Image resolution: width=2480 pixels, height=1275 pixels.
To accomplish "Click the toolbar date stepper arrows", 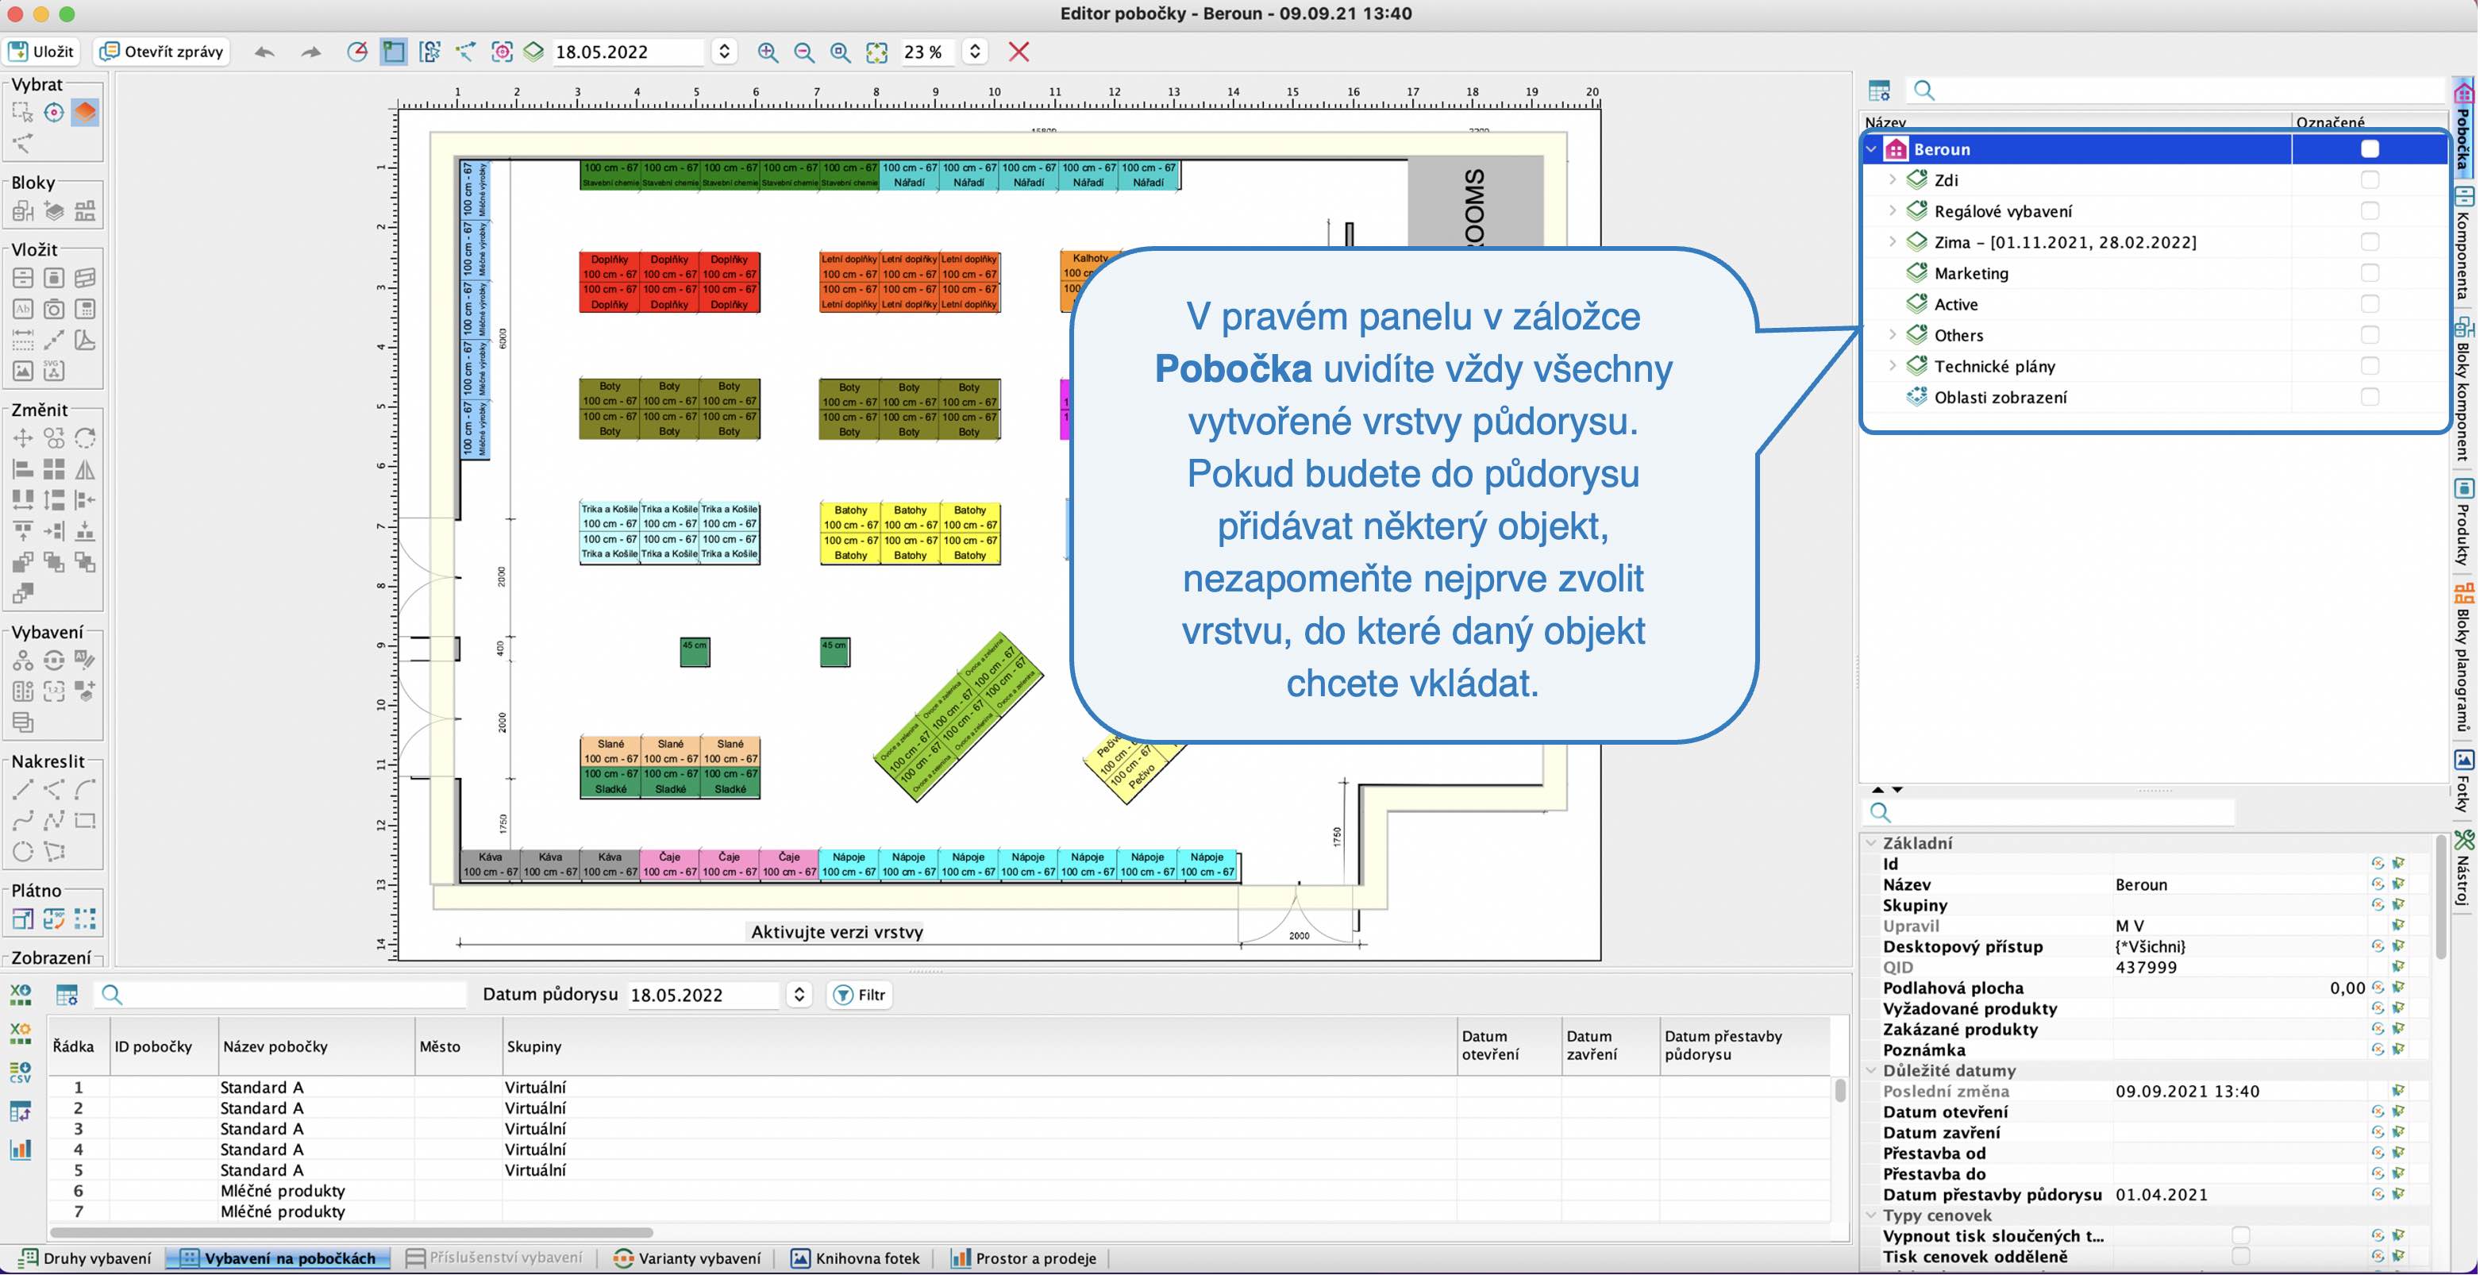I will tap(724, 52).
